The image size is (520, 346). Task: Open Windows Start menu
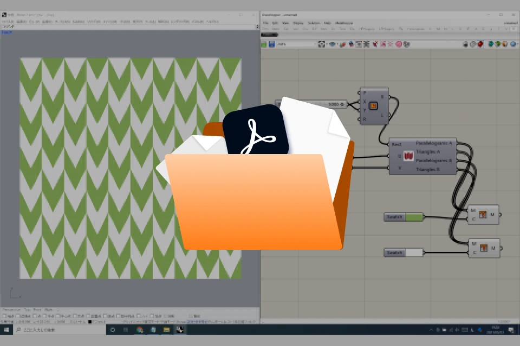click(6, 330)
